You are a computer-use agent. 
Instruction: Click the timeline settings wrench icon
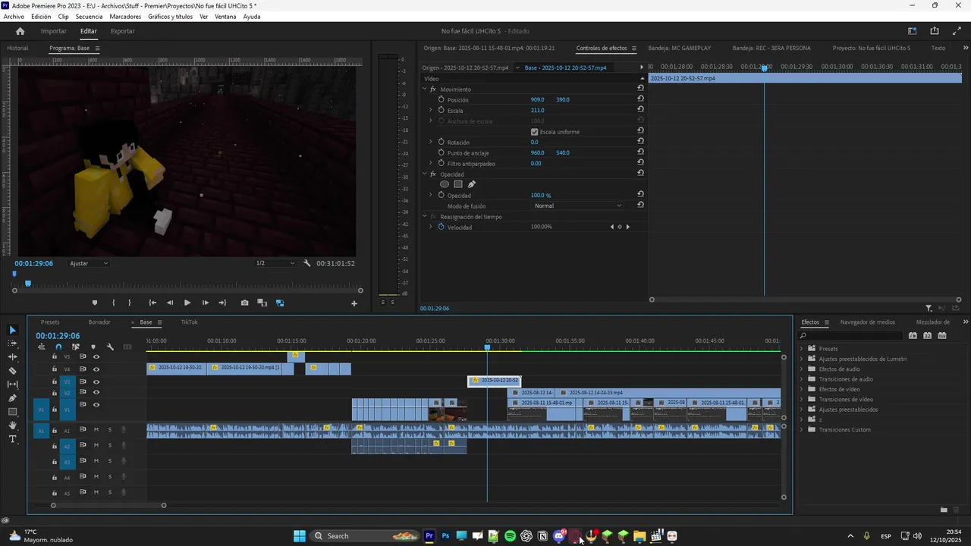tap(110, 347)
